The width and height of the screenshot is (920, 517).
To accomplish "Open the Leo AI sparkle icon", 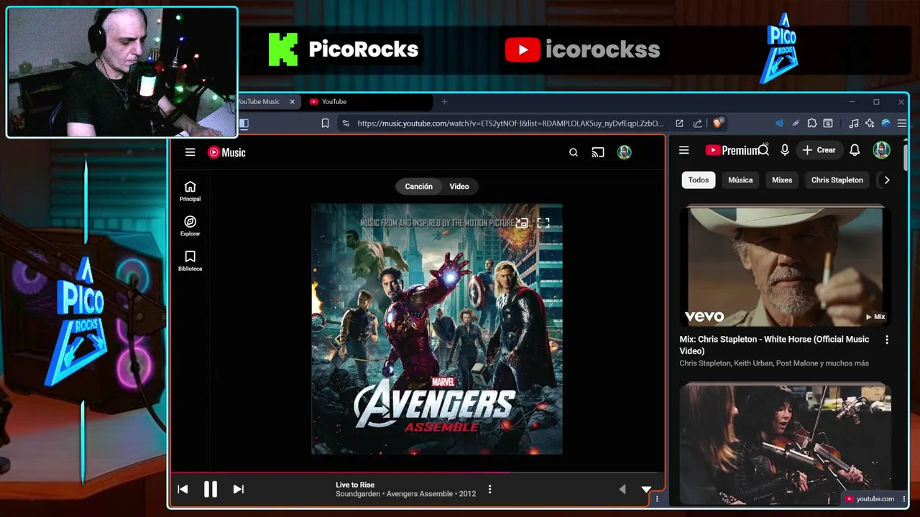I will click(870, 124).
